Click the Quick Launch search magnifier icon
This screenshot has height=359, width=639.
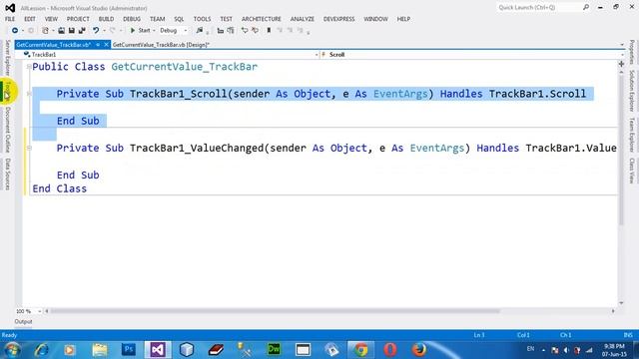coord(586,7)
